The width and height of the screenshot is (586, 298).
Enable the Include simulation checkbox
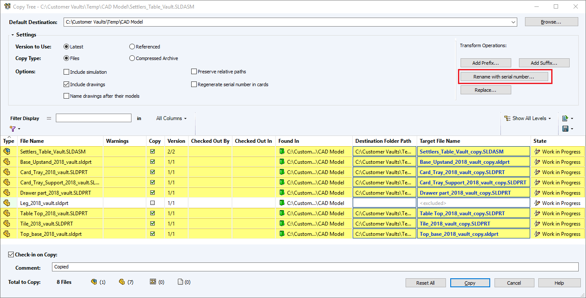click(x=67, y=72)
